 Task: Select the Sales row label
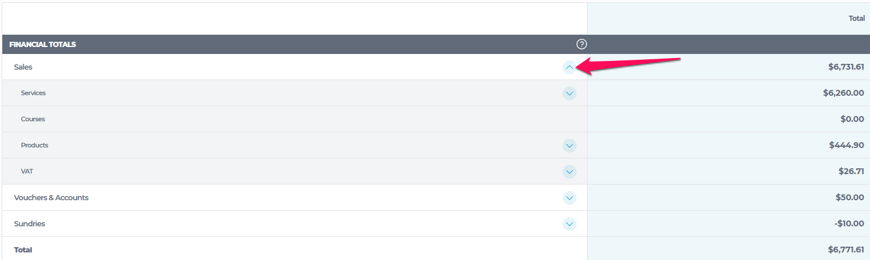pyautogui.click(x=23, y=67)
